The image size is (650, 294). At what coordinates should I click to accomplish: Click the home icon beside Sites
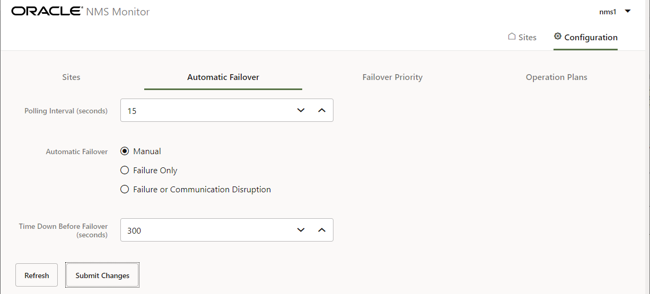(x=512, y=37)
